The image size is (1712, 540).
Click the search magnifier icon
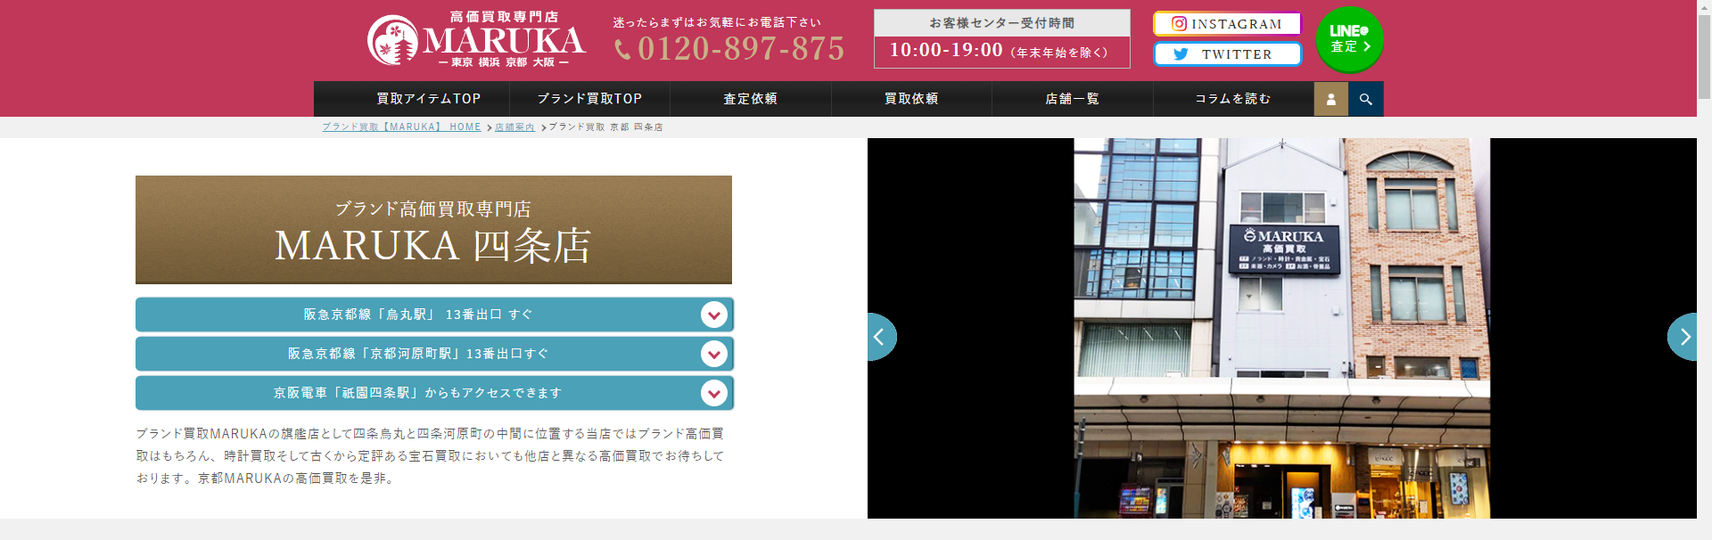pos(1365,99)
